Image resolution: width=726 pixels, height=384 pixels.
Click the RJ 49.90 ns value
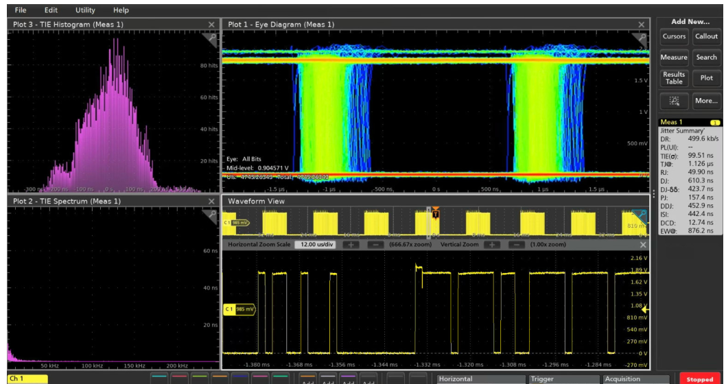(701, 173)
